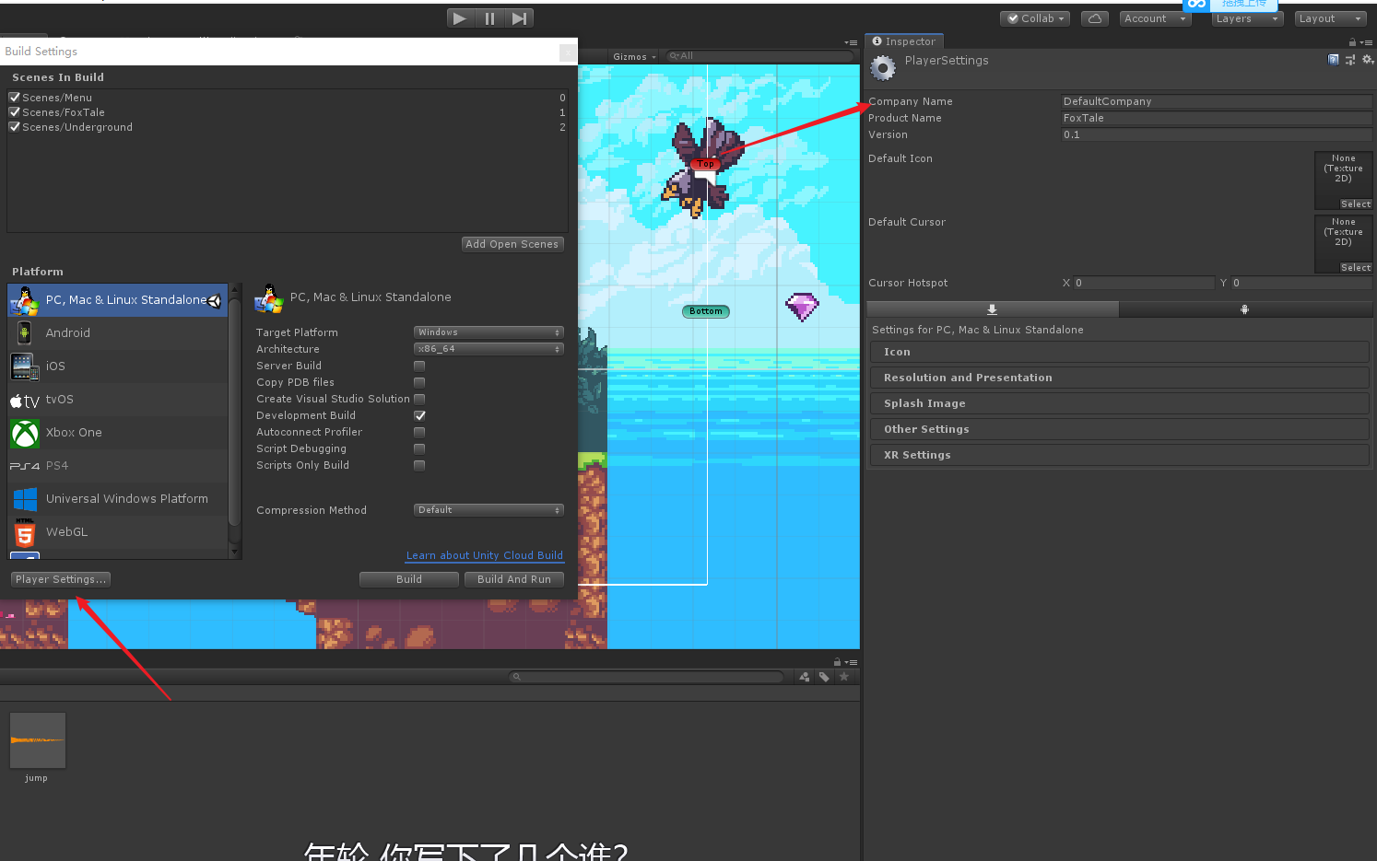The image size is (1377, 861).
Task: Open Inspector help for PlayerSettings
Action: click(1333, 60)
